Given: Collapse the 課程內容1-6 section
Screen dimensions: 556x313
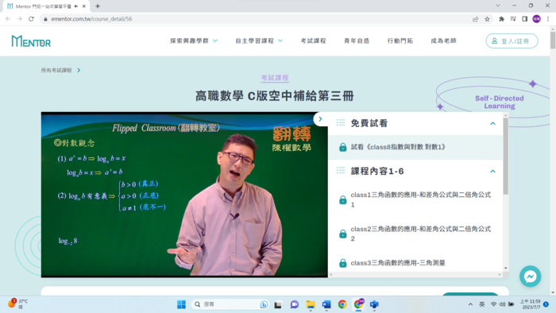Looking at the screenshot, I should pos(492,172).
